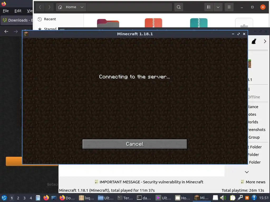Viewport: 270px width, 202px height.
Task: Click the Total playtime status text
Action: pos(243,190)
